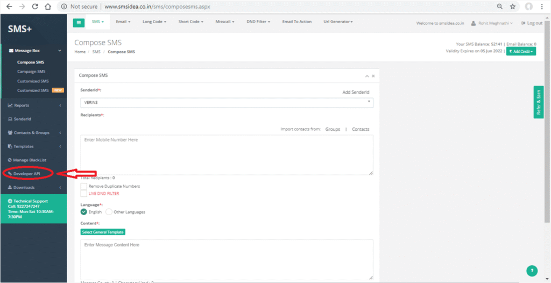The width and height of the screenshot is (551, 283).
Task: Click the Add Credit button
Action: pyautogui.click(x=521, y=51)
